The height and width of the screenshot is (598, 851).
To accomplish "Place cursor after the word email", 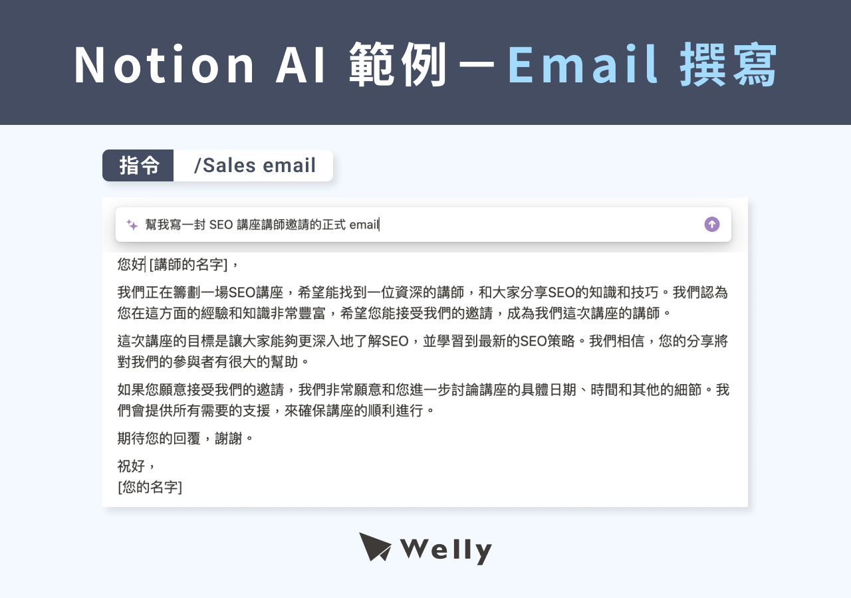I will [x=379, y=224].
